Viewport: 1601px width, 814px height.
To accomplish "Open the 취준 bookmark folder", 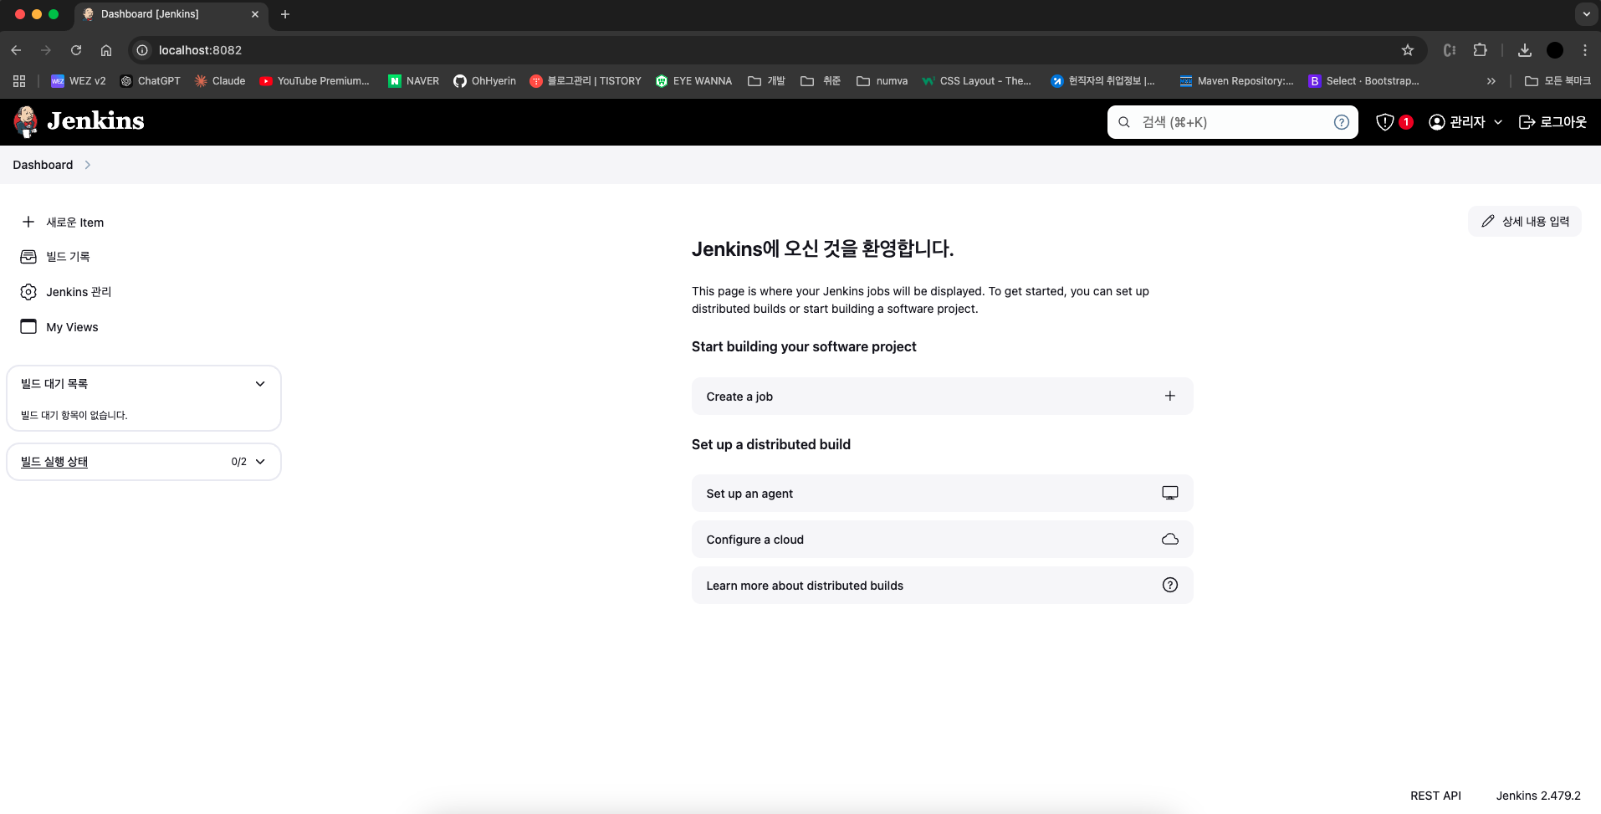I will pos(821,81).
